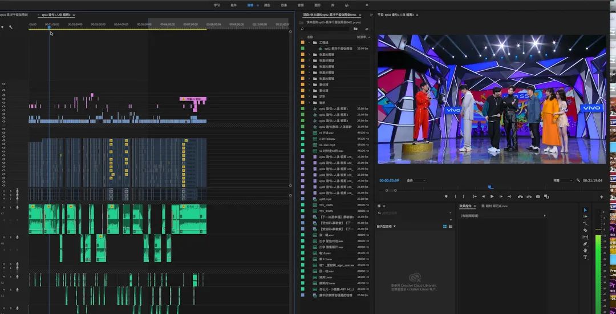Select the Type text tool
Viewport: 616px width, 314px height.
pyautogui.click(x=585, y=257)
